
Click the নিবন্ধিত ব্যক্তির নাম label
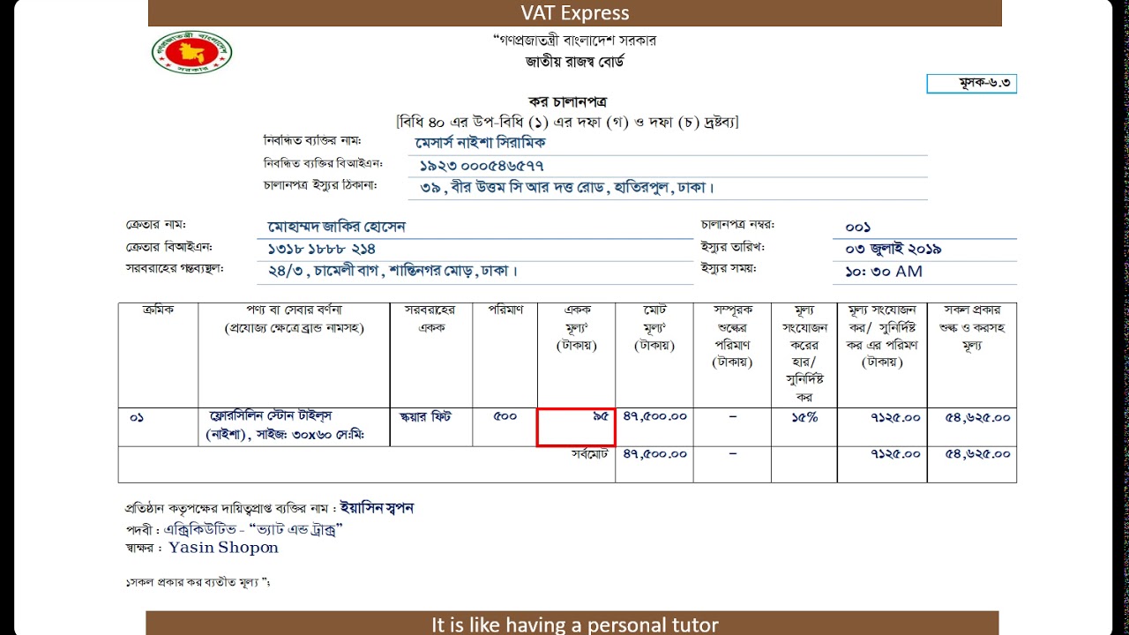312,141
